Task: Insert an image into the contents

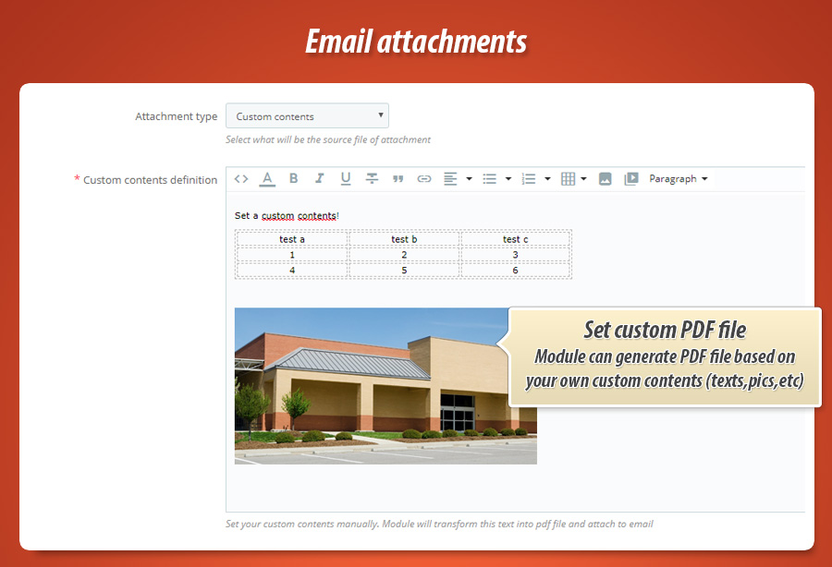Action: 605,178
